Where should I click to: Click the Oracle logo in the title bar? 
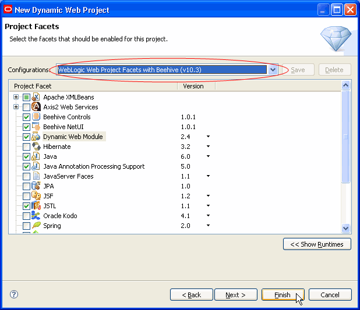8,9
